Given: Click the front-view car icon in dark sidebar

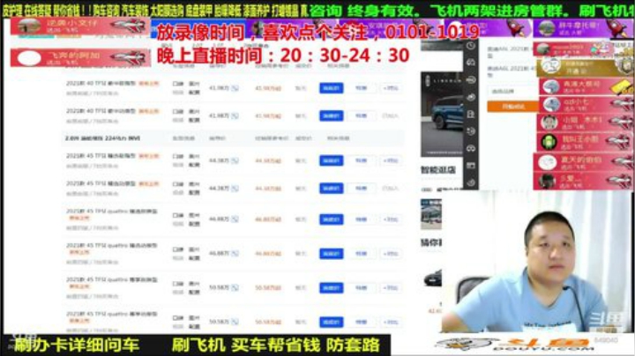Looking at the screenshot, I should click(471, 148).
